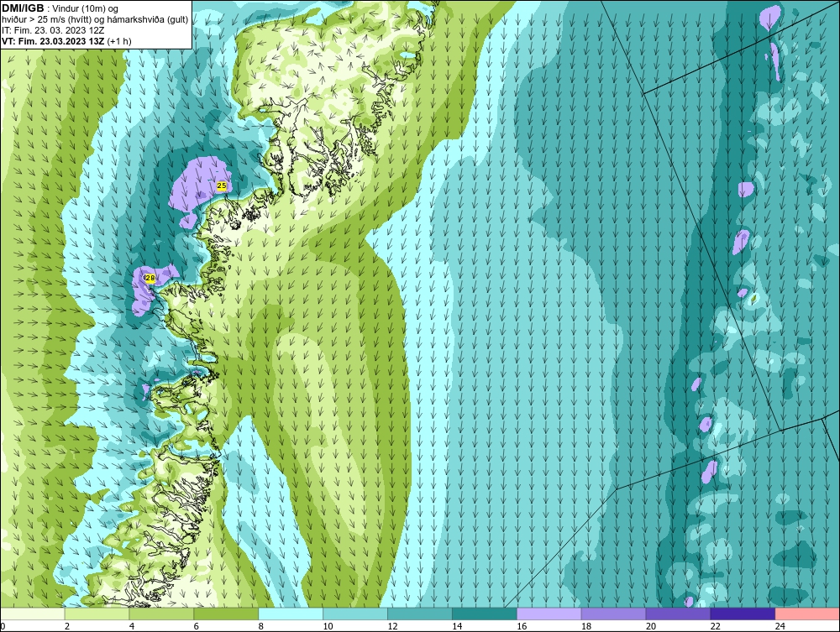This screenshot has width=840, height=632.
Task: Click the DMI/IGB title text
Action: (x=23, y=8)
